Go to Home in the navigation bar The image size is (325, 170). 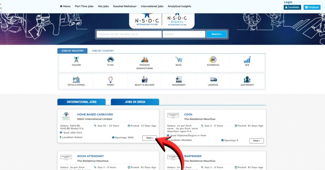click(65, 6)
